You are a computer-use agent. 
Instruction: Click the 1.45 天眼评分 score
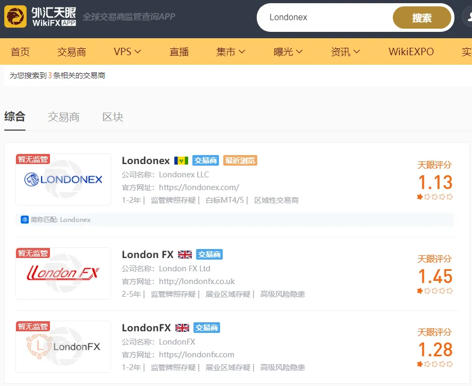[x=435, y=276]
